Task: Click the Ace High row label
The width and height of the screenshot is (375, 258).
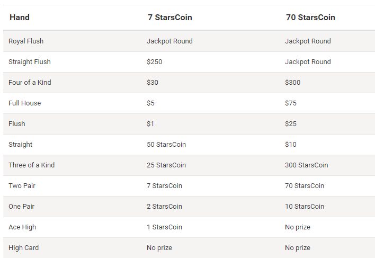Action: (x=22, y=227)
